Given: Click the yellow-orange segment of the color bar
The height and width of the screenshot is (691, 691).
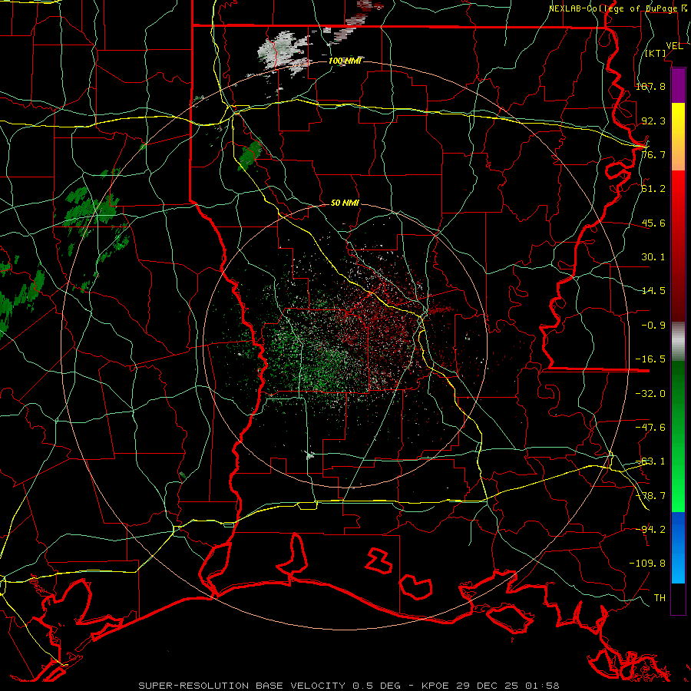Looking at the screenshot, I should [x=678, y=137].
